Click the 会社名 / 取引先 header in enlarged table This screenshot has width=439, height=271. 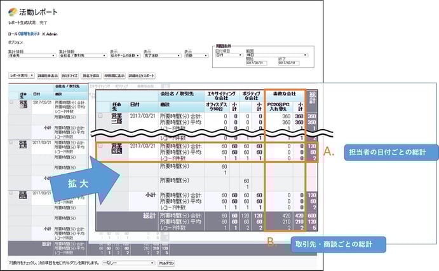point(177,94)
